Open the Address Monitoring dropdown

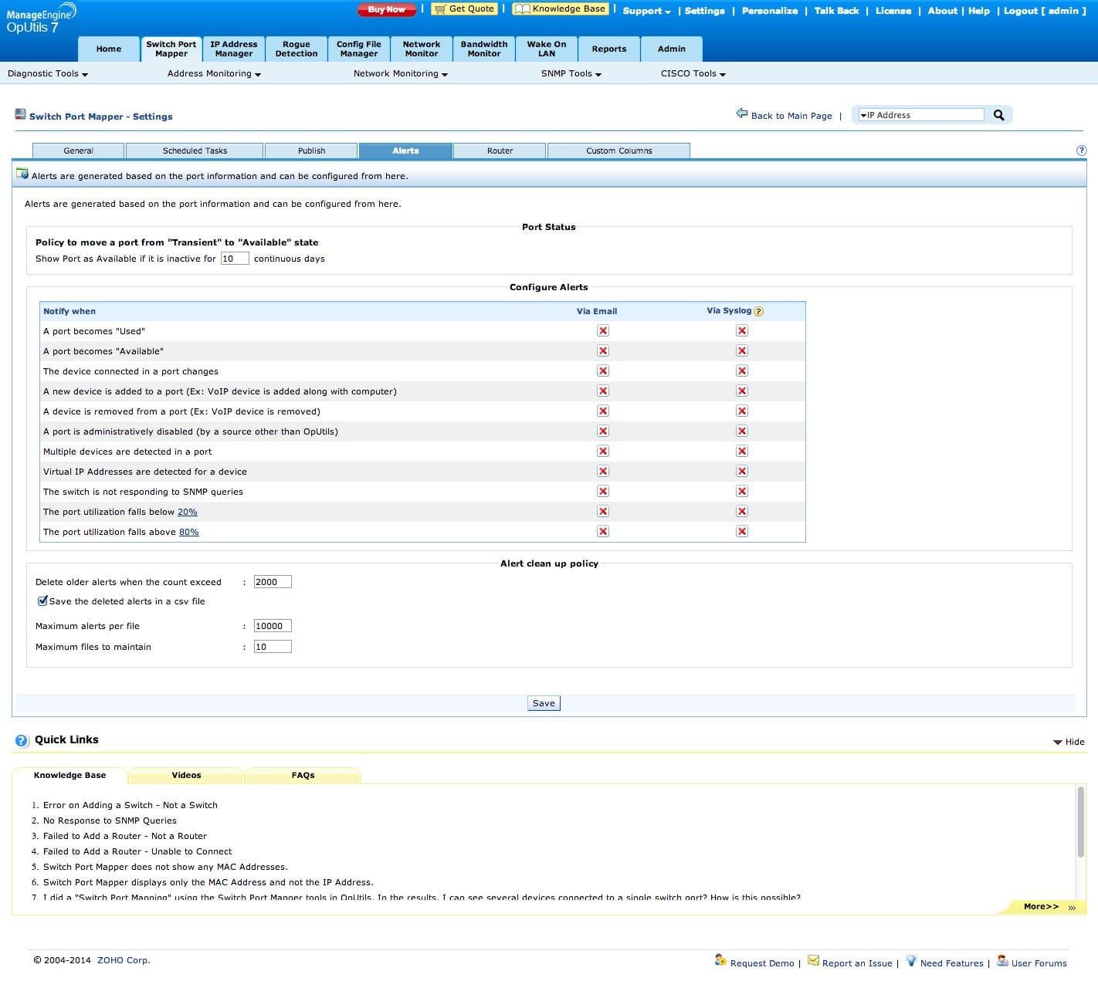tap(214, 74)
